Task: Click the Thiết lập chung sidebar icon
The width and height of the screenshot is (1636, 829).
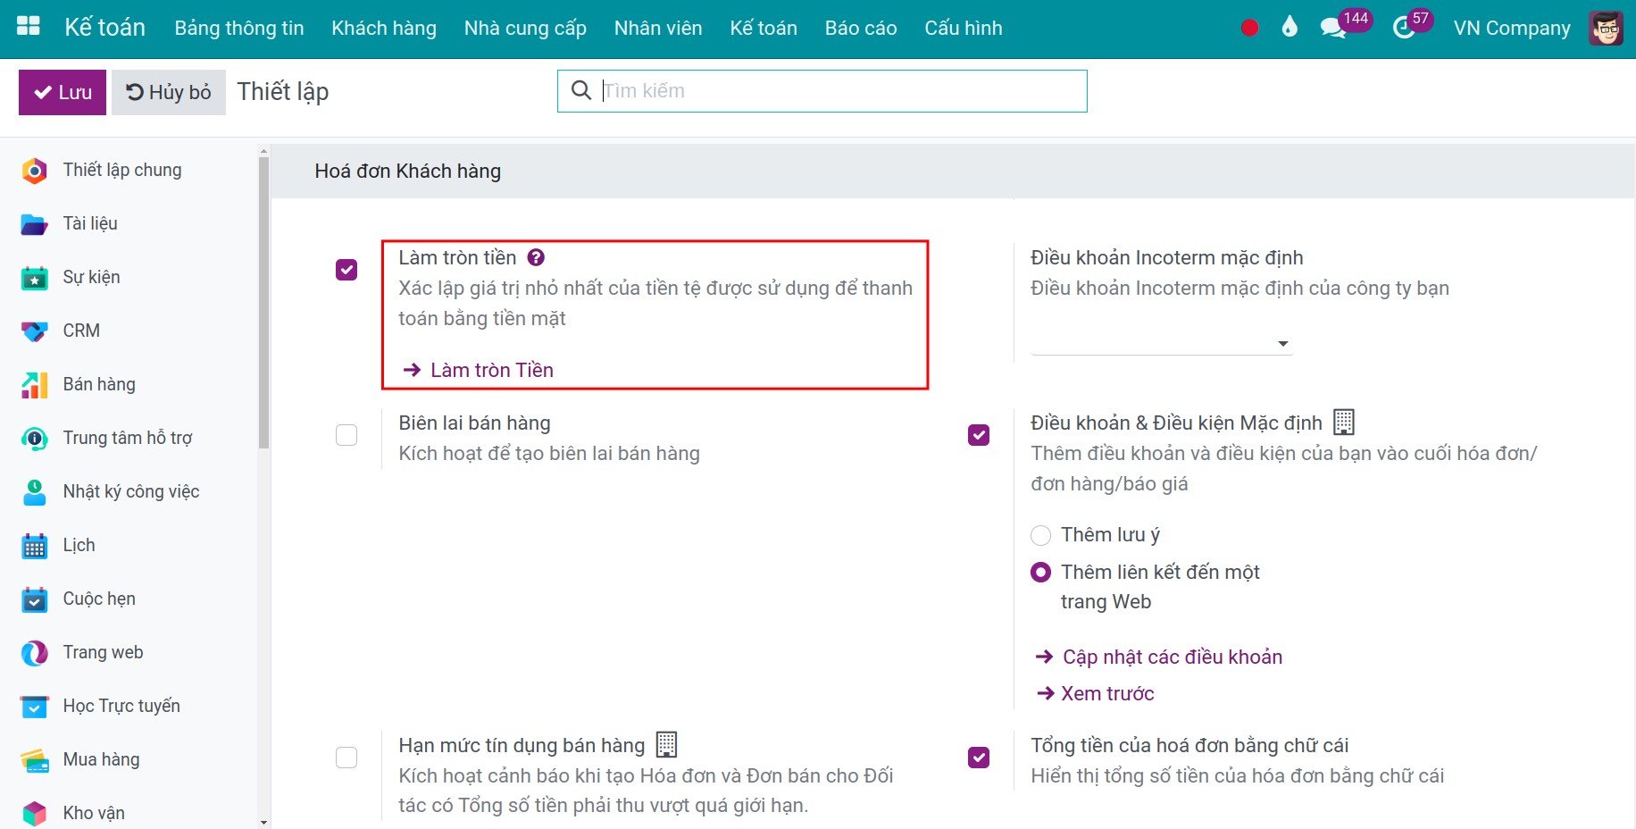Action: (34, 171)
